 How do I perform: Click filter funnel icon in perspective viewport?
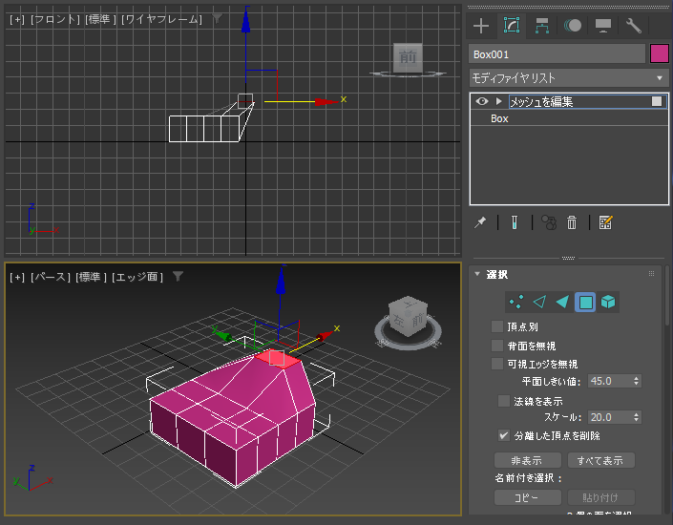pyautogui.click(x=179, y=277)
